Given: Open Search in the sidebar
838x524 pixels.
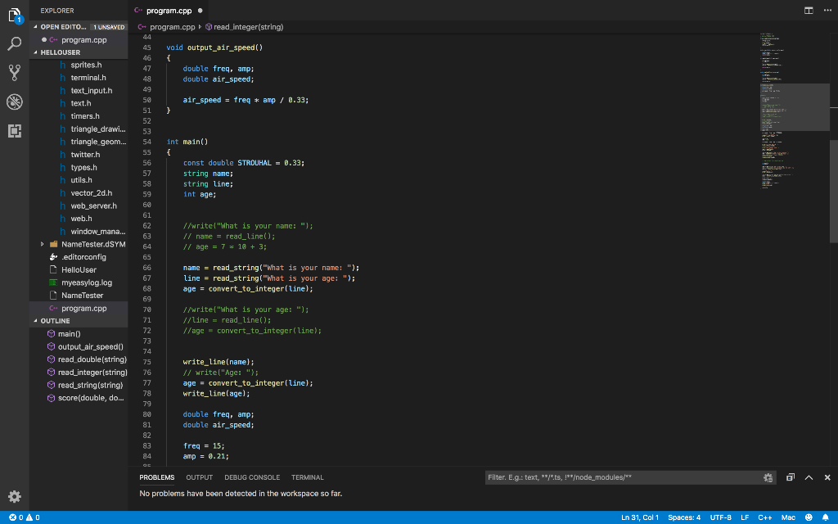Looking at the screenshot, I should (x=13, y=43).
